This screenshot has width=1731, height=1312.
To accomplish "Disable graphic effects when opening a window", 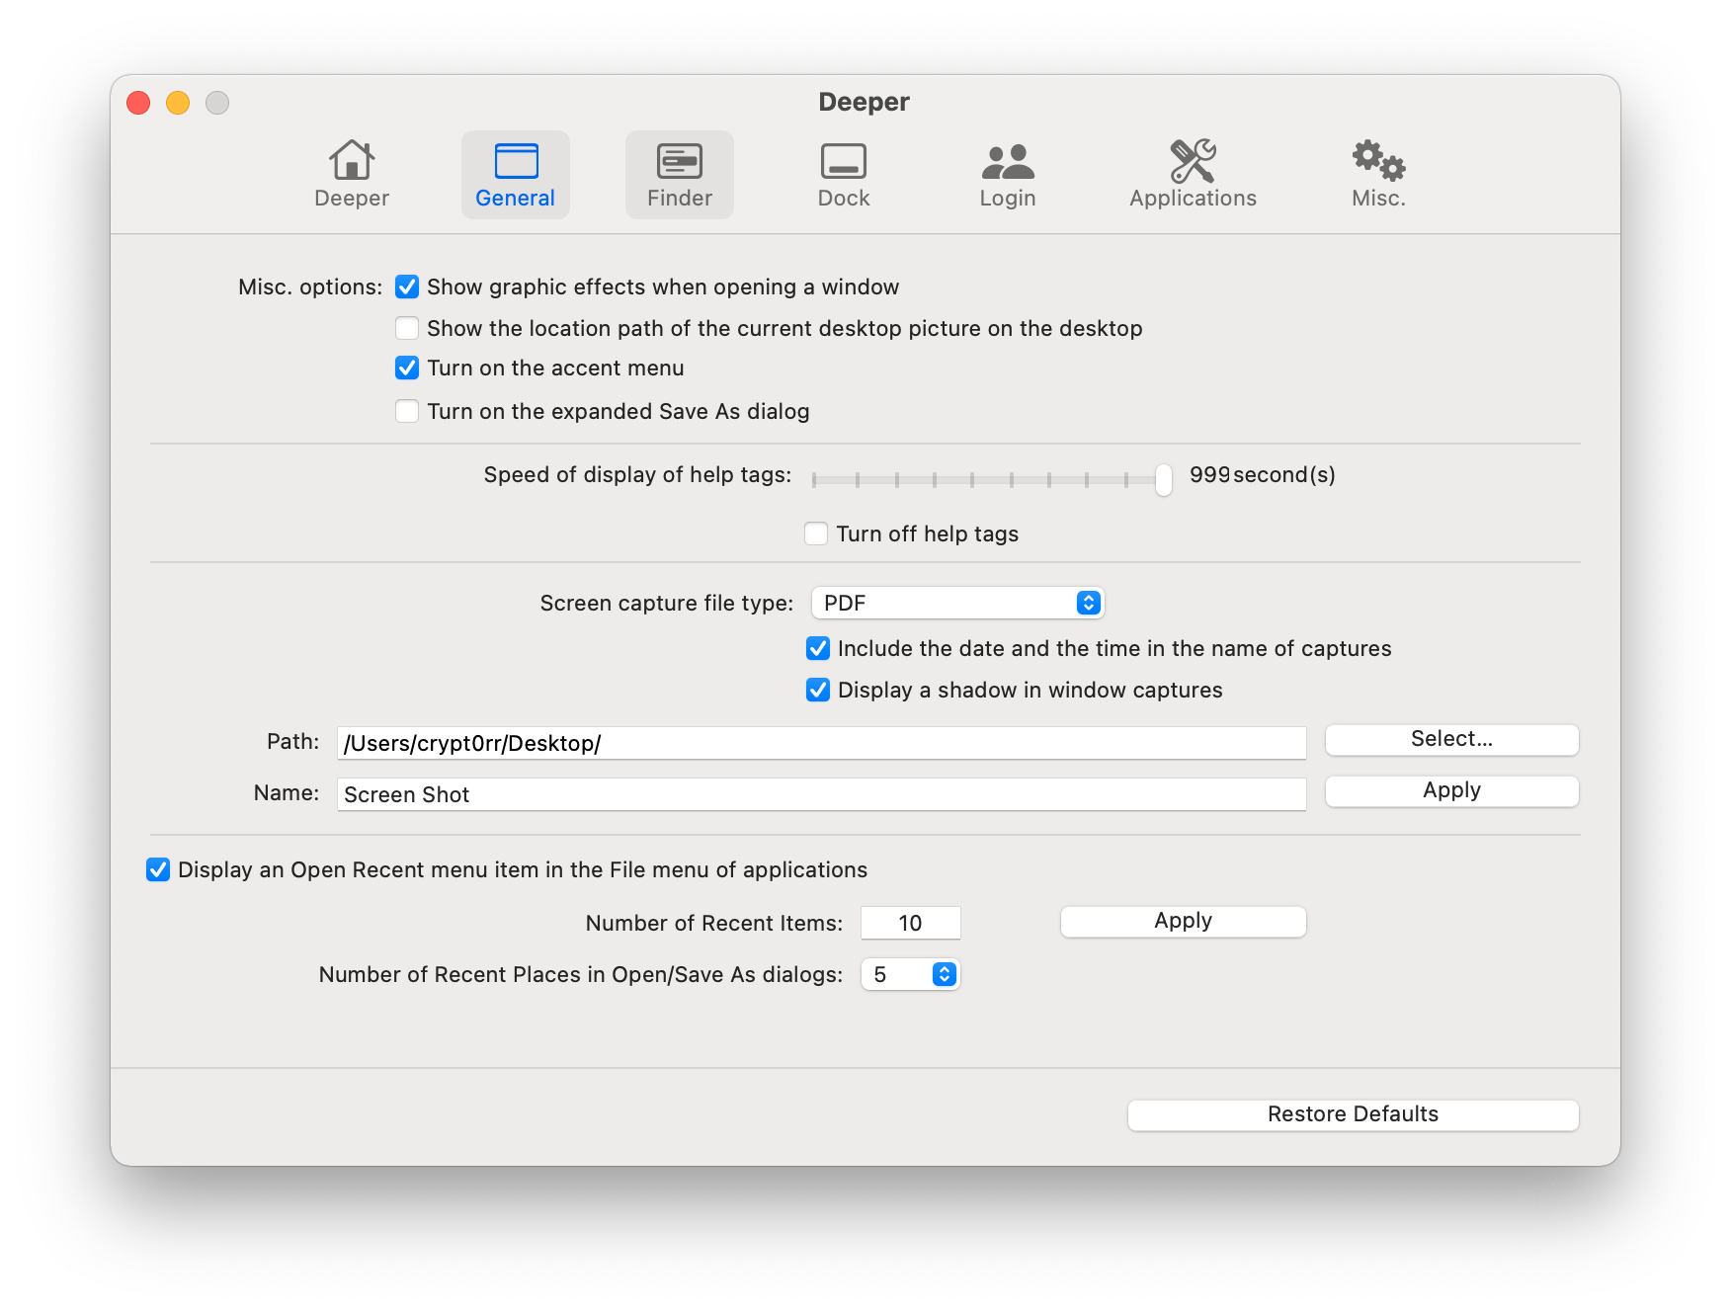I will tap(407, 287).
